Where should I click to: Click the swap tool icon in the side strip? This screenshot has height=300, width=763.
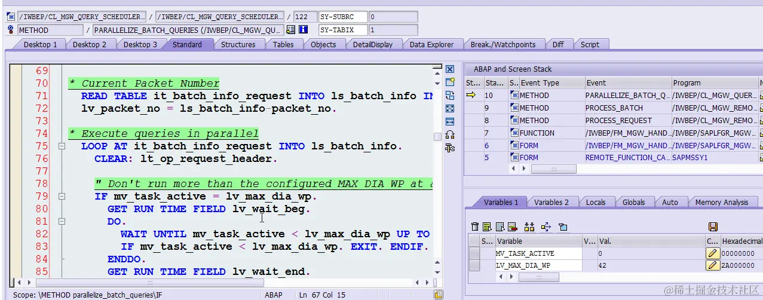[x=450, y=96]
